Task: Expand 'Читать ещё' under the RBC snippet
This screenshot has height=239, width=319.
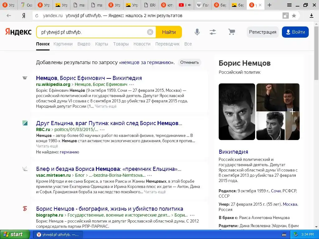Action: coord(47,146)
